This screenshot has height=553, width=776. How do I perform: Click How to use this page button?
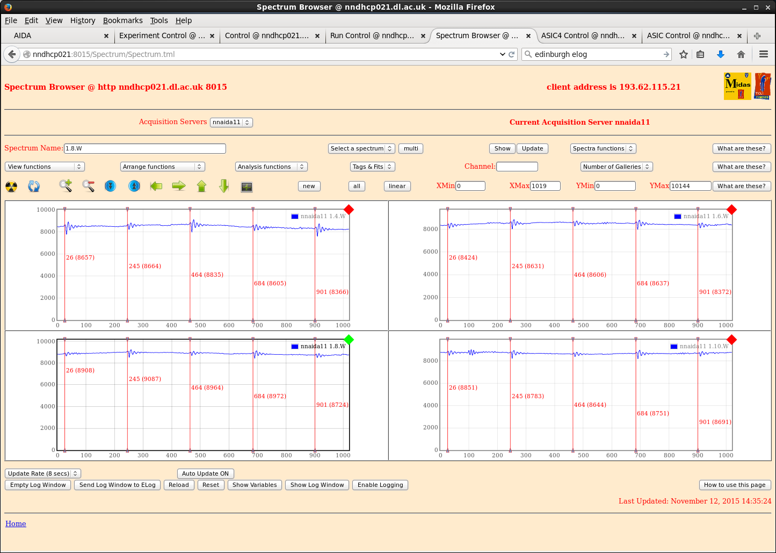click(x=735, y=485)
